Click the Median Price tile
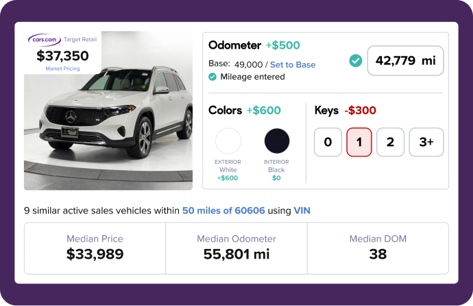473x306 pixels. click(95, 248)
